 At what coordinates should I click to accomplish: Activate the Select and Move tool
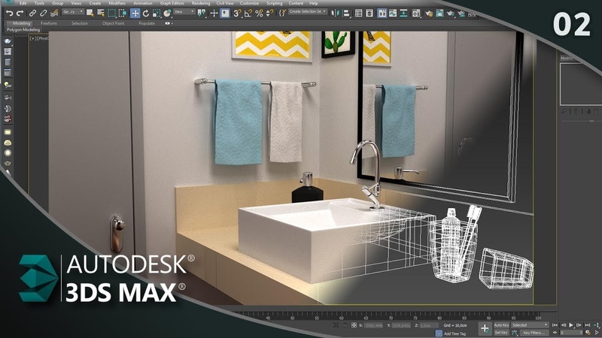[135, 14]
